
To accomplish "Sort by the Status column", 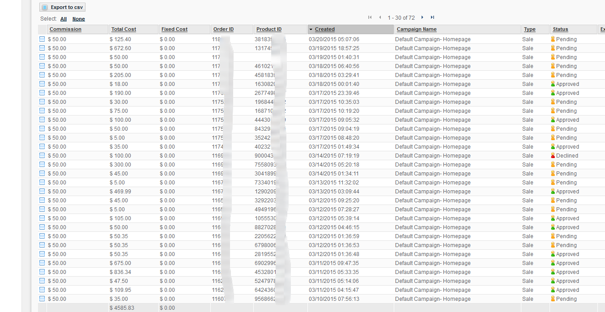I will [x=560, y=29].
